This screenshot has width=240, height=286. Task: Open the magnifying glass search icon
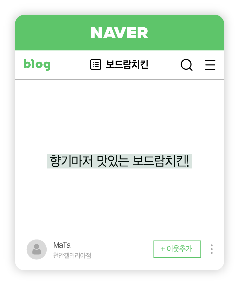pos(186,65)
